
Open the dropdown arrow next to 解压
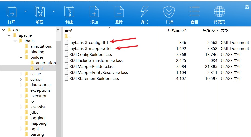coord(54,11)
